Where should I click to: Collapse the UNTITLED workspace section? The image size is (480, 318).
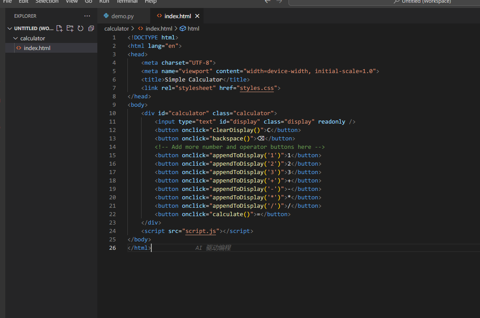pos(10,28)
